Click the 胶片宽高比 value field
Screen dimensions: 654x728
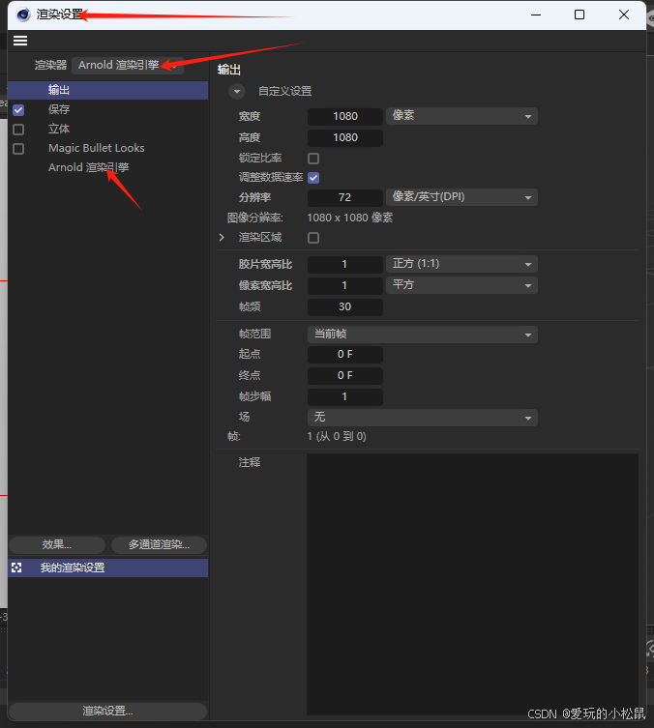(x=345, y=264)
